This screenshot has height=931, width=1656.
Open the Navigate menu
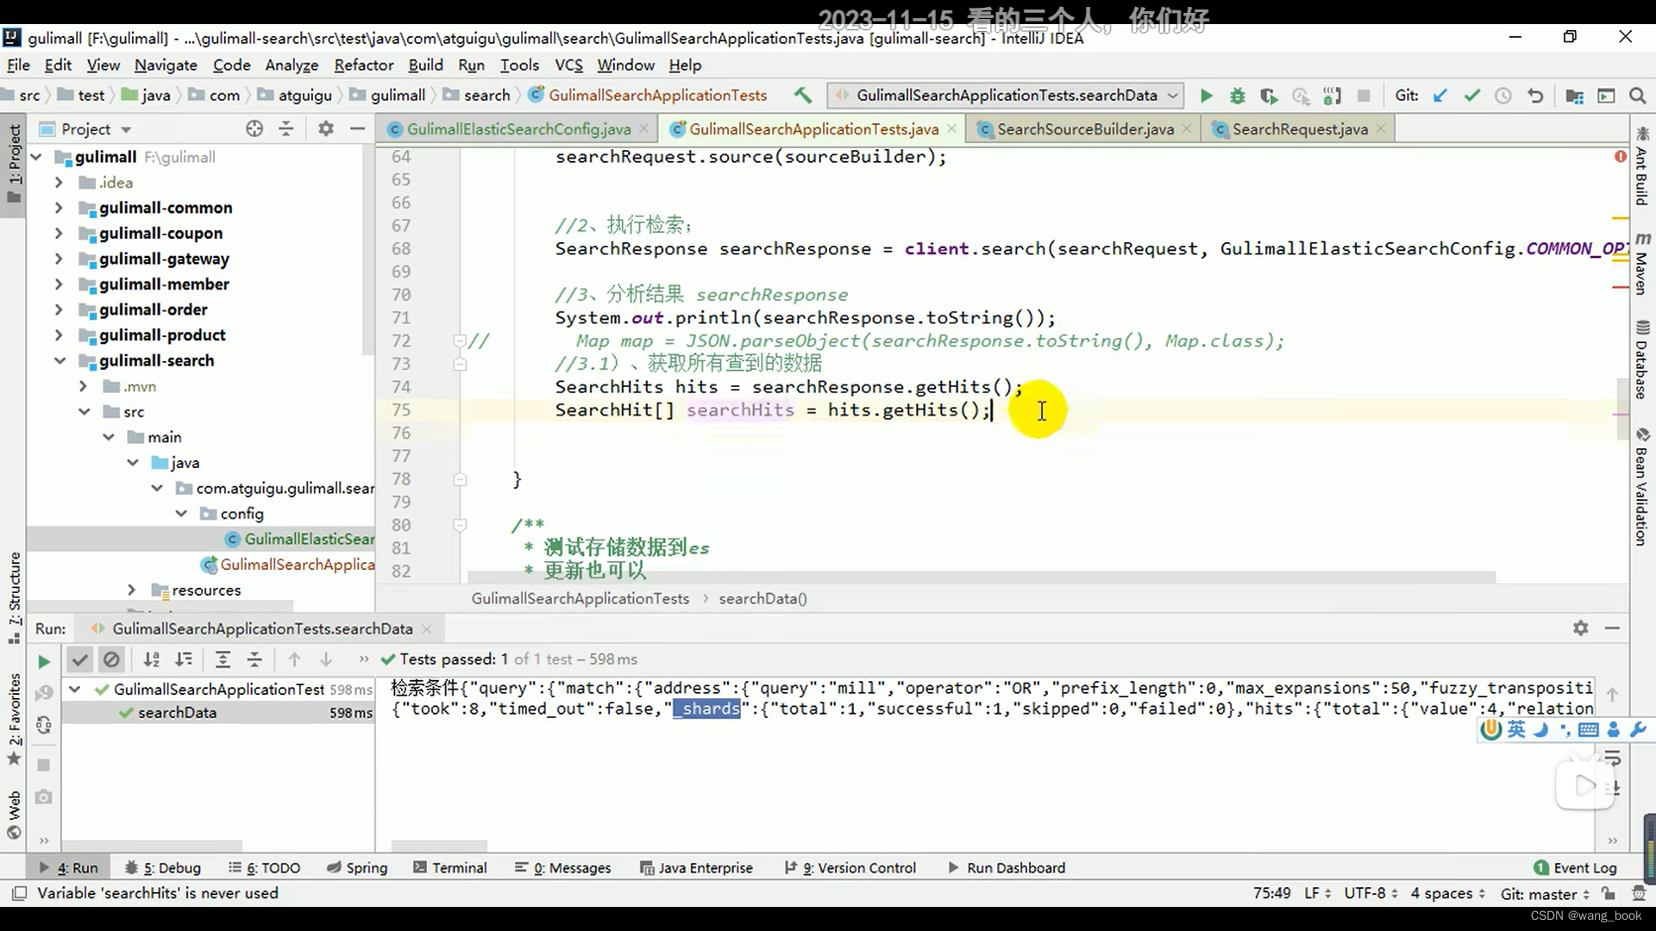tap(166, 65)
